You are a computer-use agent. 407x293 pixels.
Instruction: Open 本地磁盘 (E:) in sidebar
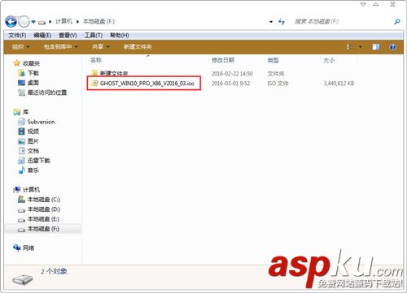tap(43, 219)
